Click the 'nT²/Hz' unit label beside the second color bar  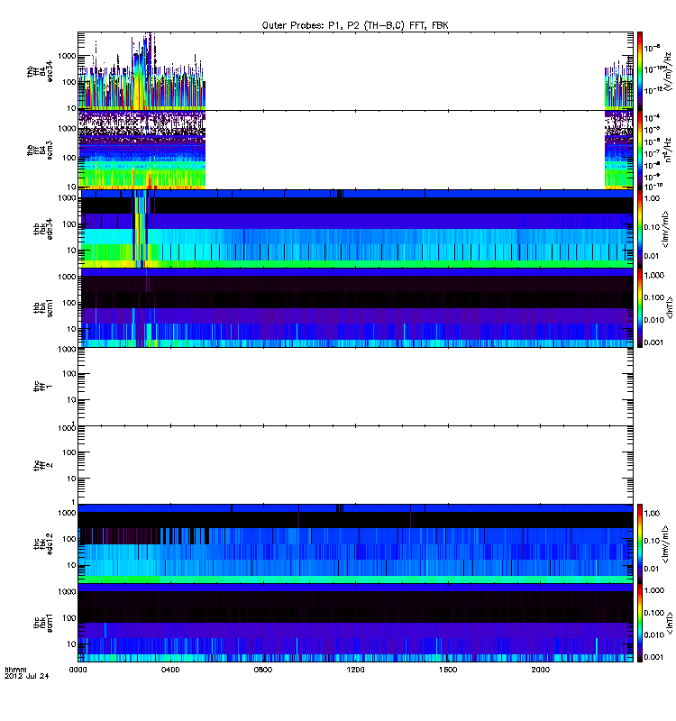point(669,150)
